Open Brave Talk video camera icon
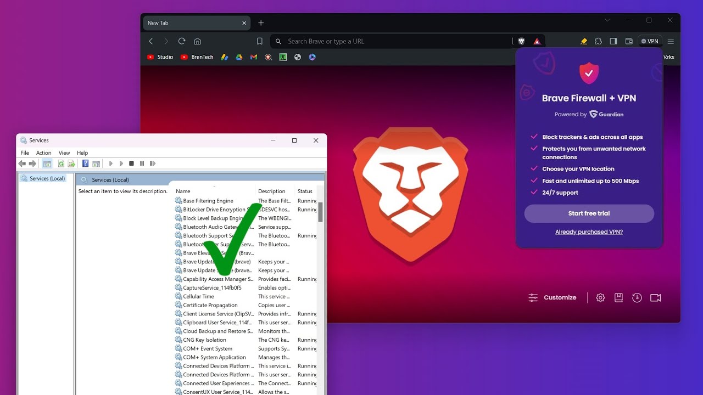 [655, 297]
